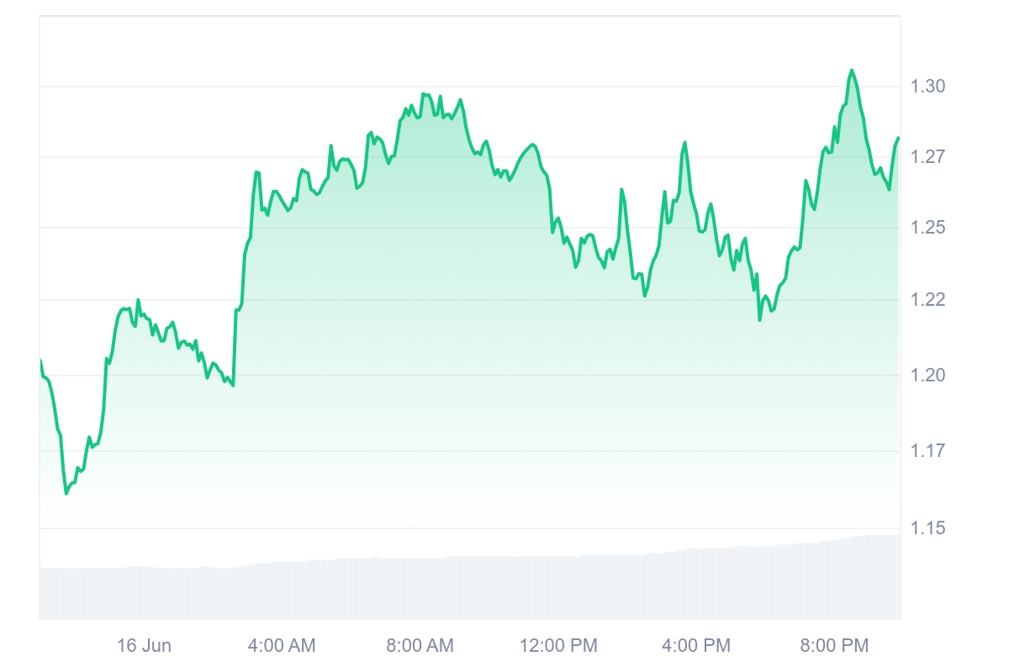1009x672 pixels.
Task: Click the 12:00 PM time label
Action: tap(558, 646)
